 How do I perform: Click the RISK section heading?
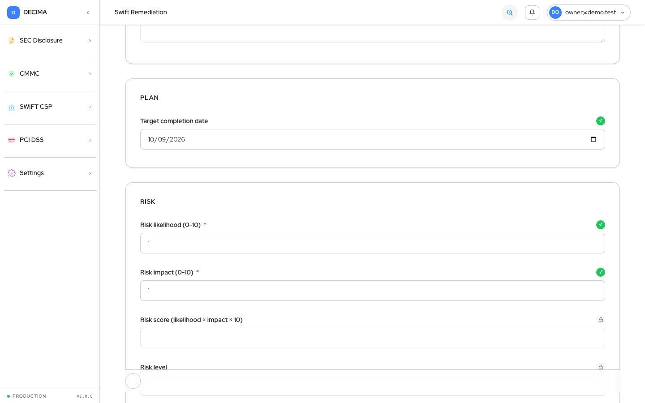point(147,201)
